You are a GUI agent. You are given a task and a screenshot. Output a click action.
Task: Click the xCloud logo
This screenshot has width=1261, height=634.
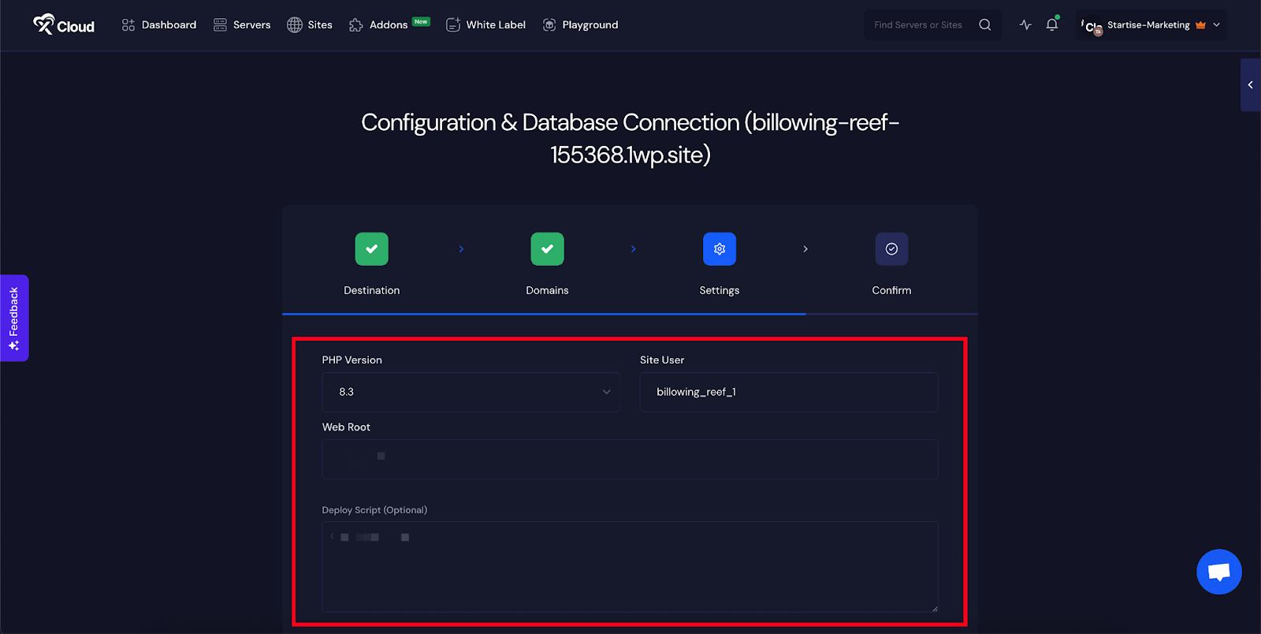[x=64, y=25]
